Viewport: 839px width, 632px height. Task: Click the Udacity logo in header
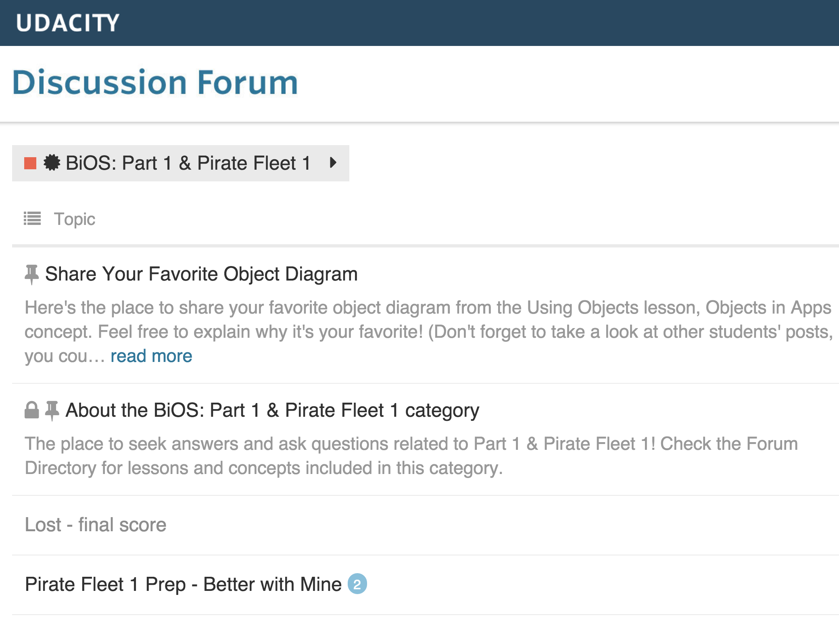pos(67,23)
